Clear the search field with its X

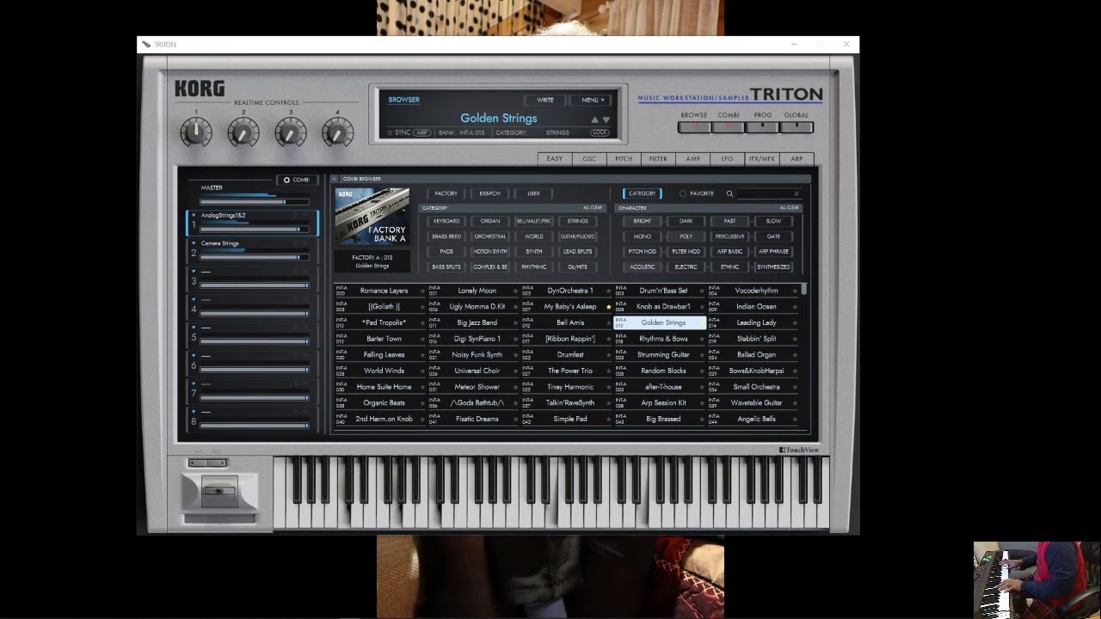[796, 193]
